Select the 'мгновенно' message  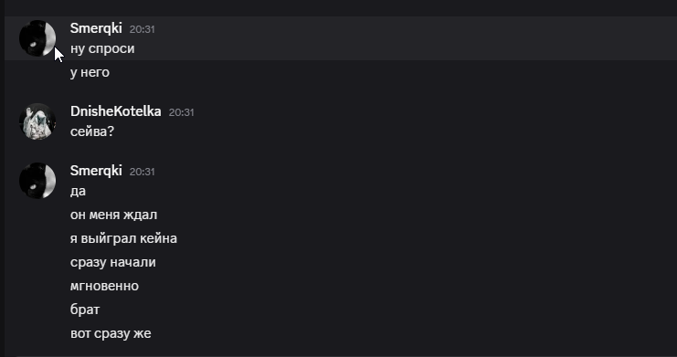104,286
